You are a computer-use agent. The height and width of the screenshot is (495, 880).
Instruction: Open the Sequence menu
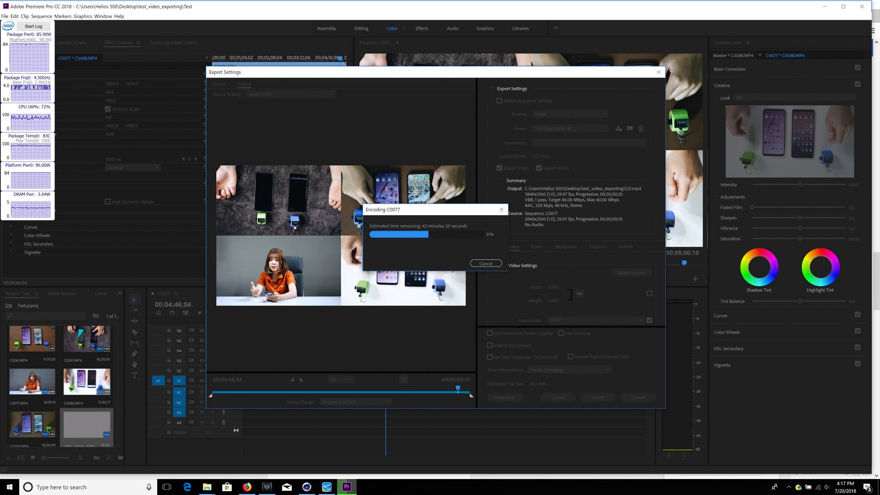pyautogui.click(x=41, y=16)
